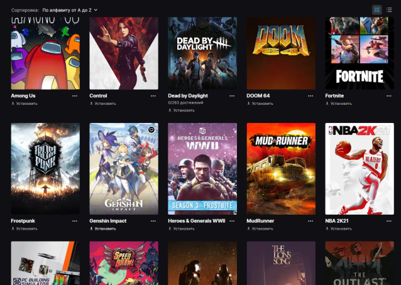Image resolution: width=401 pixels, height=285 pixels.
Task: Install Fortnite
Action: point(339,104)
